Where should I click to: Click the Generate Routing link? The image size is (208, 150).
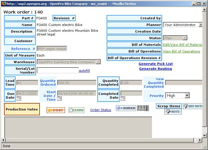tap(155, 69)
